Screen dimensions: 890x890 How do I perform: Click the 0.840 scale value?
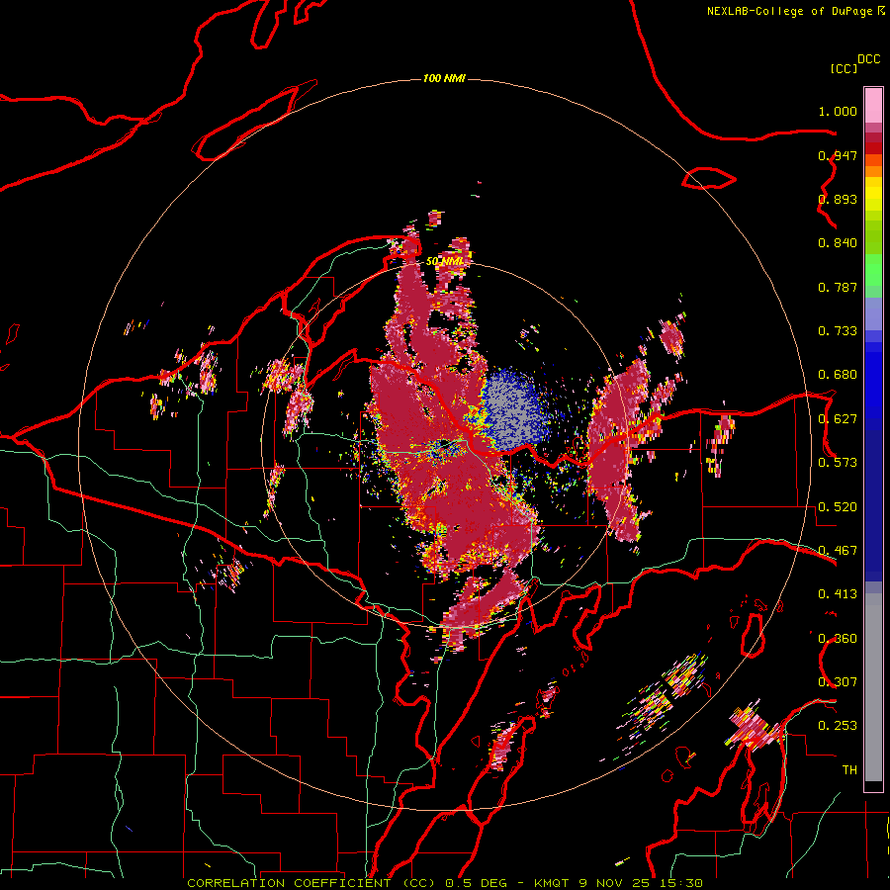(838, 243)
